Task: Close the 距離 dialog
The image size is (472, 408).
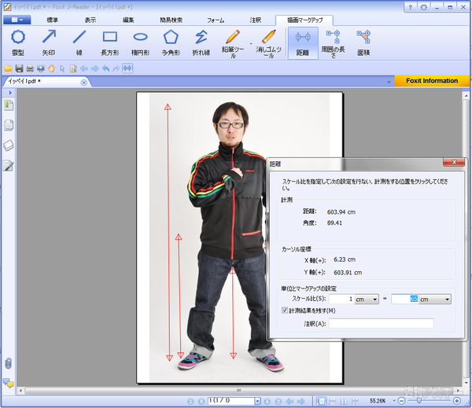Action: point(454,162)
